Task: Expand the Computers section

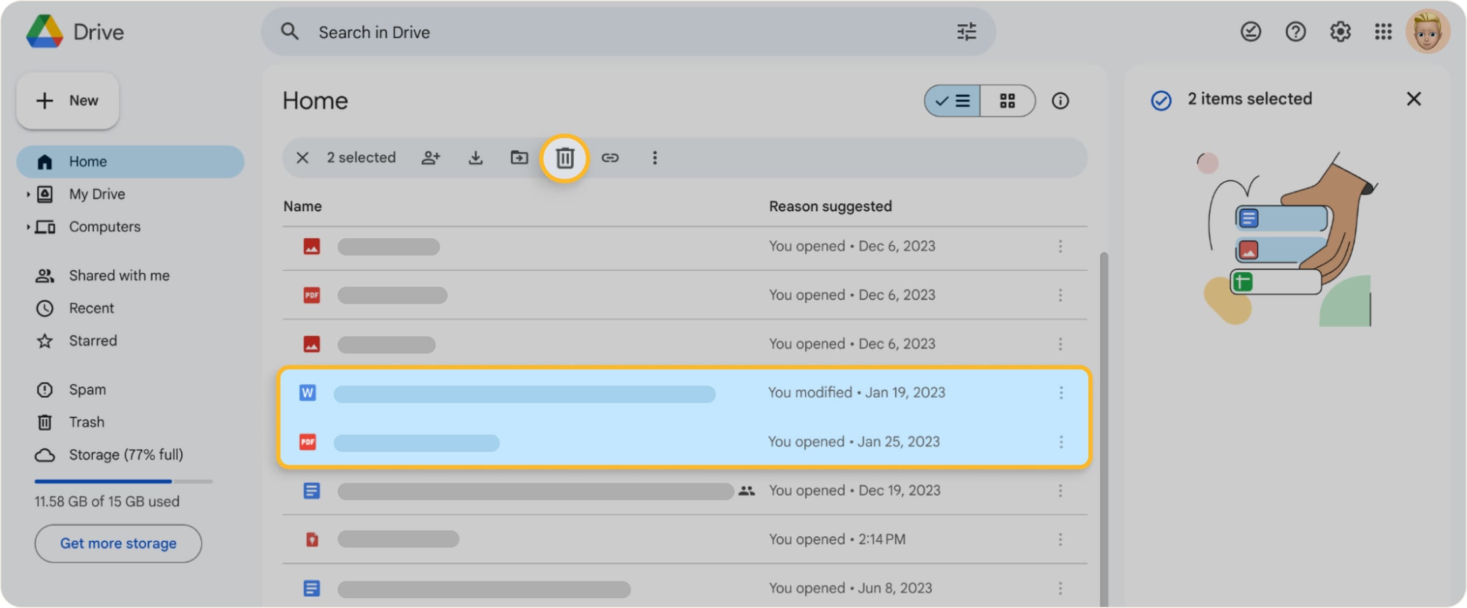Action: pyautogui.click(x=28, y=226)
